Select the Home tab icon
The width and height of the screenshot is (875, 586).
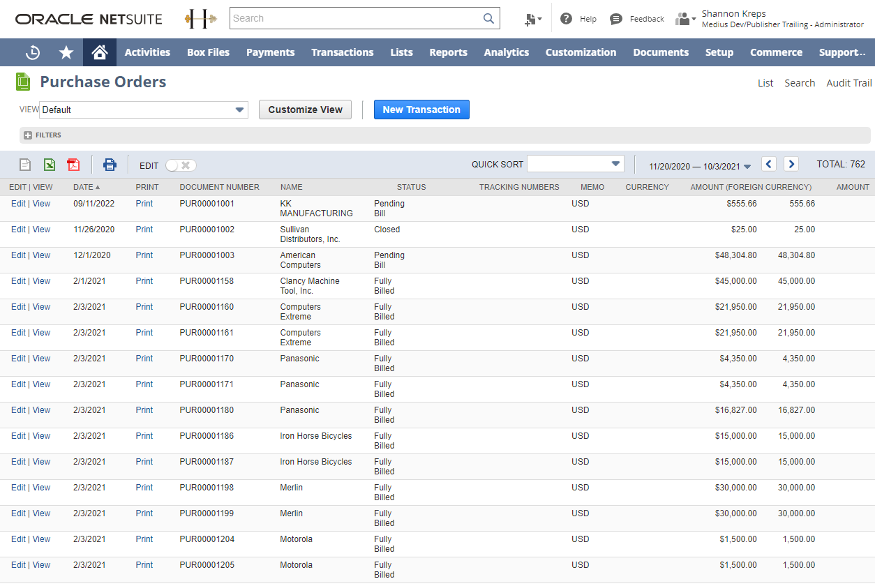(99, 52)
